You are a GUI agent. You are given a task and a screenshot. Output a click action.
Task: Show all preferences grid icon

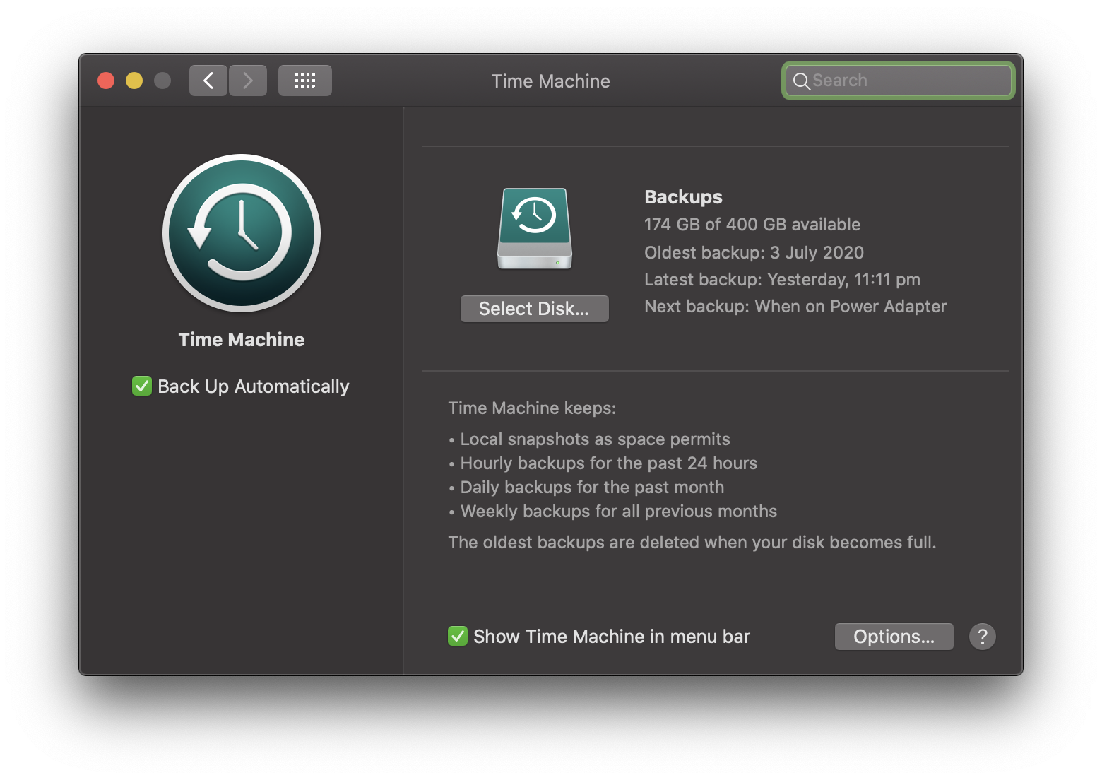click(x=305, y=81)
